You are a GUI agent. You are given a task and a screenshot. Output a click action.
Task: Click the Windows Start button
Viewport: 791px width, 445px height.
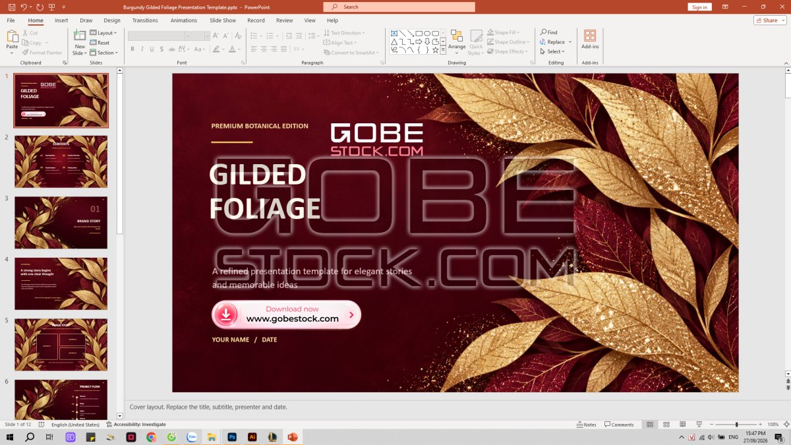[x=9, y=437]
